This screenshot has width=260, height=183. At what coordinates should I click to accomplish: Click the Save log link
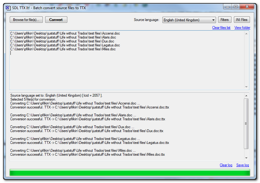243,165
